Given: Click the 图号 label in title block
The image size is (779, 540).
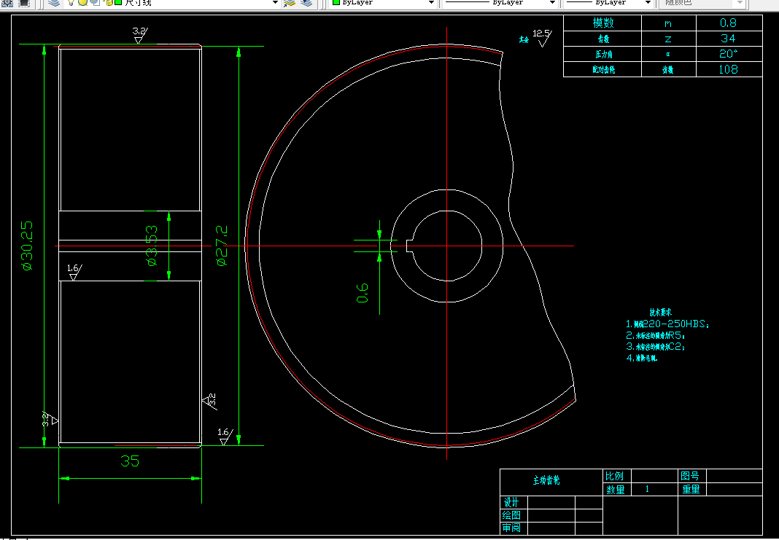Looking at the screenshot, I should 691,476.
